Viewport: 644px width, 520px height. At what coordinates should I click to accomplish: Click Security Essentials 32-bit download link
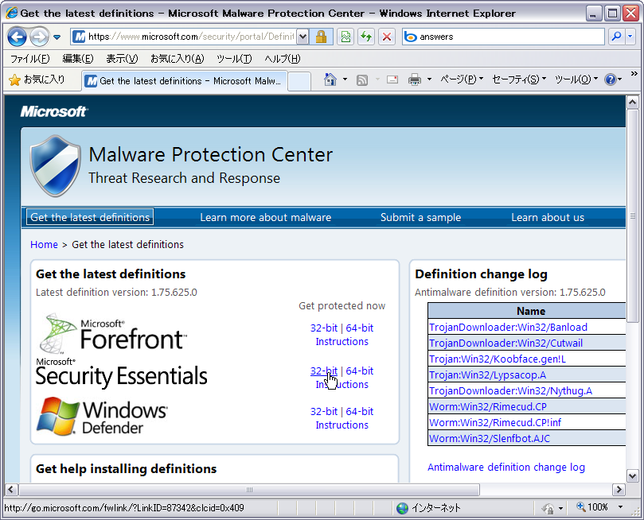coord(324,371)
